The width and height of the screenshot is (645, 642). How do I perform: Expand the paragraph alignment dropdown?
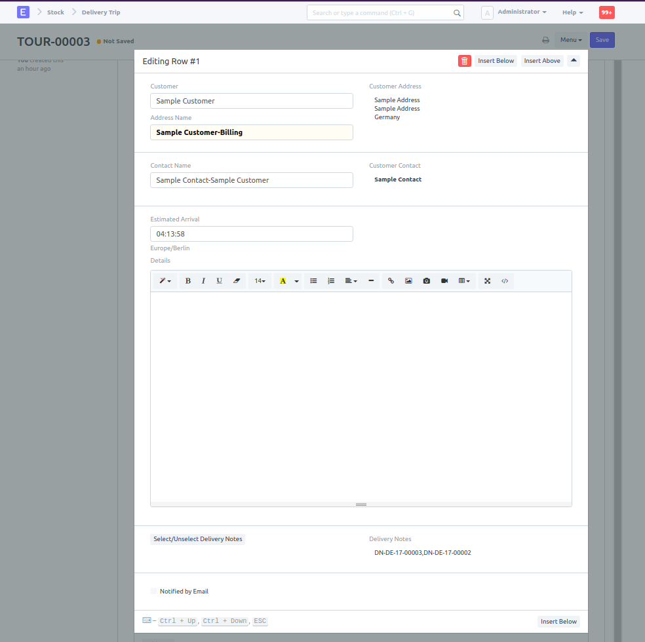coord(351,281)
